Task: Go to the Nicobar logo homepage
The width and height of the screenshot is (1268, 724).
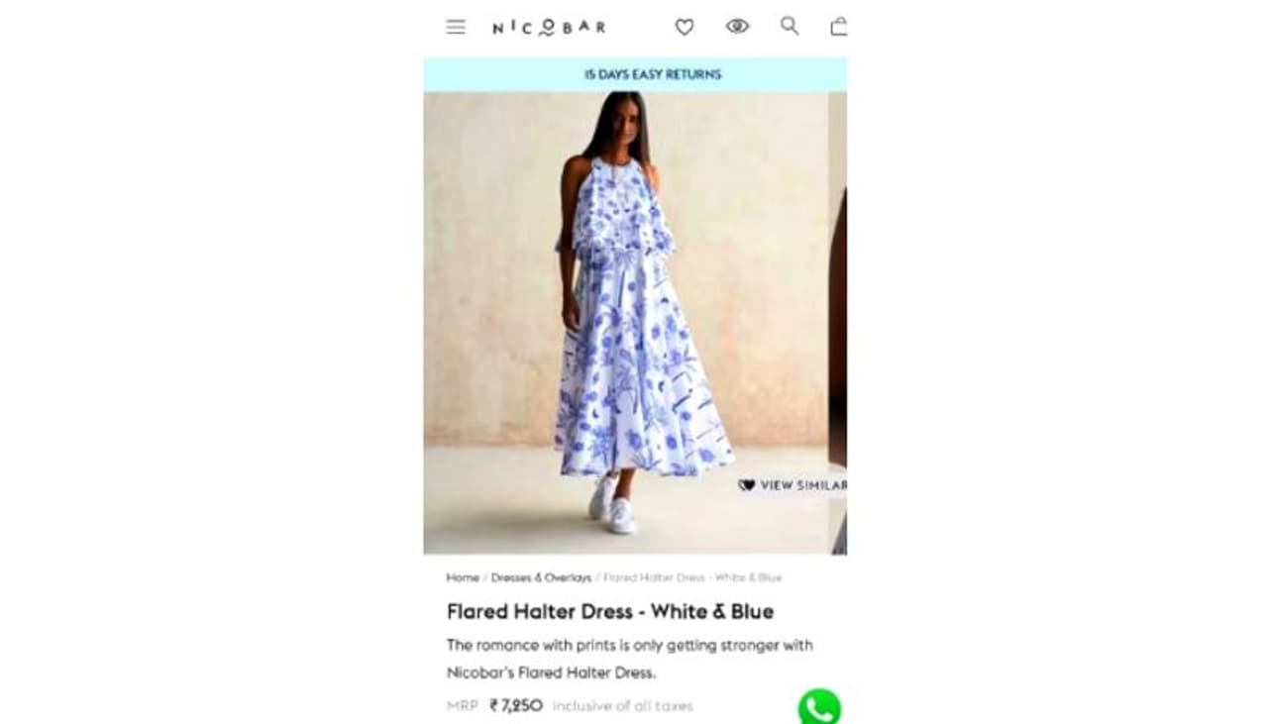Action: (549, 28)
